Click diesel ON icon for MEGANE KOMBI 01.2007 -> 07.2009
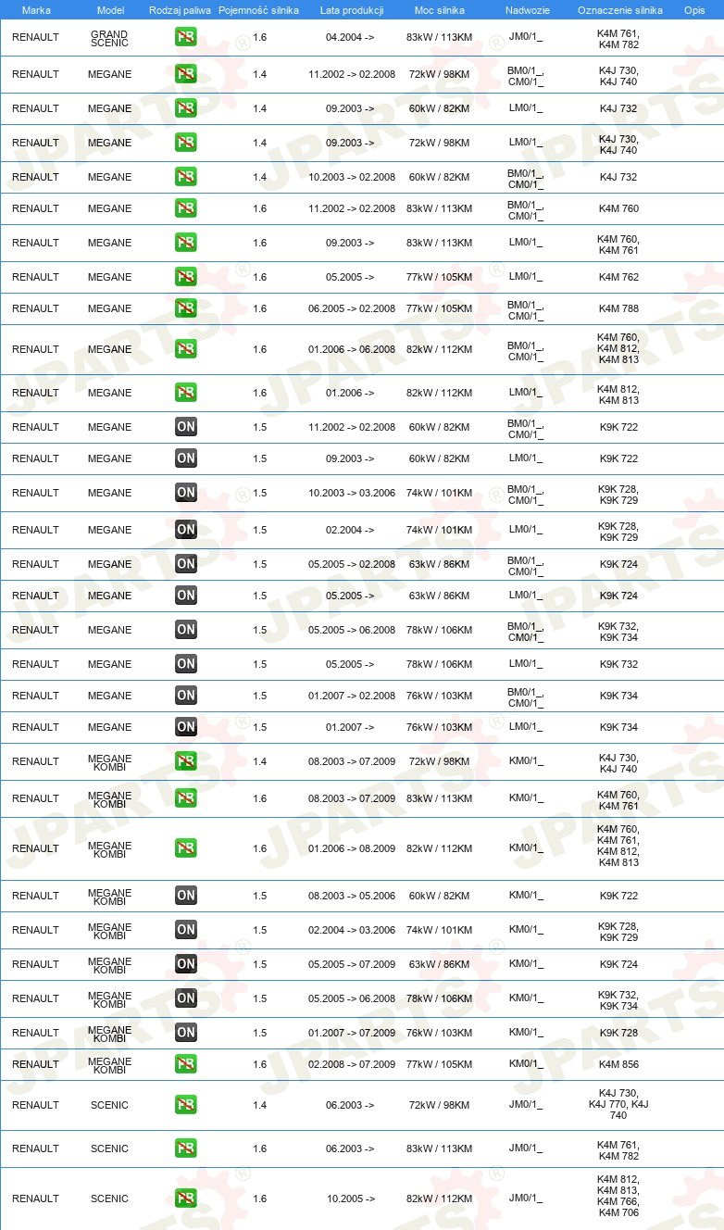This screenshot has width=724, height=1230. click(x=186, y=1033)
